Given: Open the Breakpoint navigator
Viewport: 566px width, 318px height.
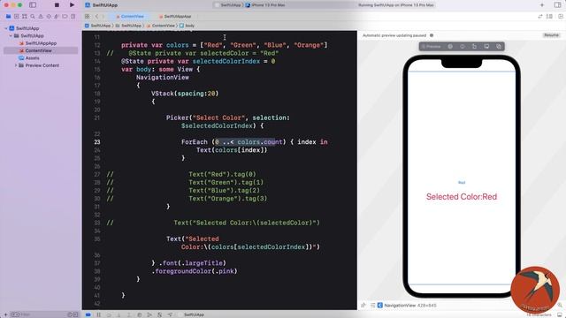Looking at the screenshot, I should point(65,16).
